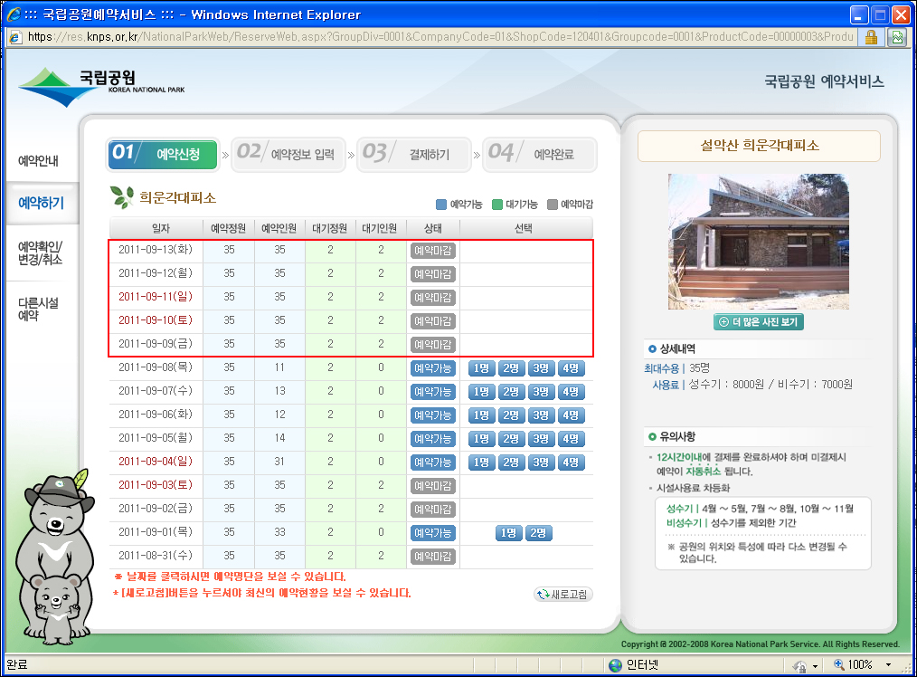Screen dimensions: 917x677
Task: Select 예약하기 in the left menu
Action: (41, 204)
